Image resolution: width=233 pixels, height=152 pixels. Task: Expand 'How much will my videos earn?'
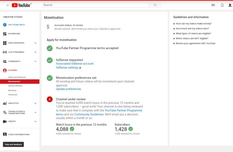[x=191, y=29]
